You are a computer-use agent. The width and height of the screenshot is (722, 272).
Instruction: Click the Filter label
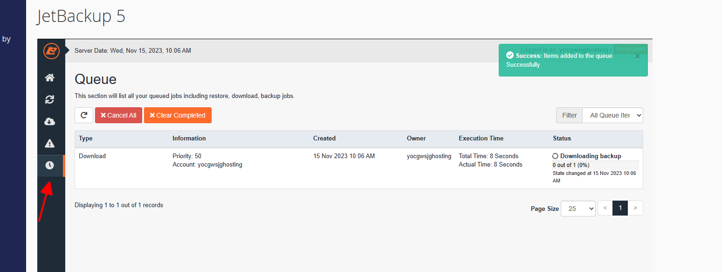pos(570,115)
